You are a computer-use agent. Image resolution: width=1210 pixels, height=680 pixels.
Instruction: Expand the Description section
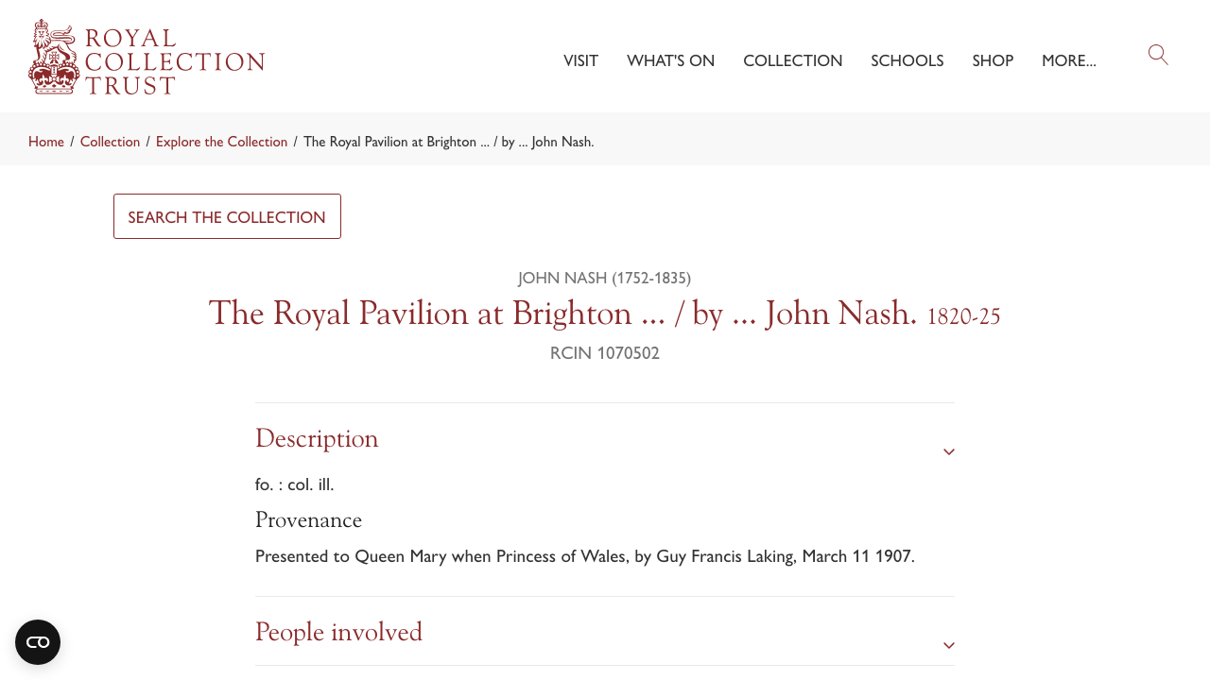tap(317, 436)
